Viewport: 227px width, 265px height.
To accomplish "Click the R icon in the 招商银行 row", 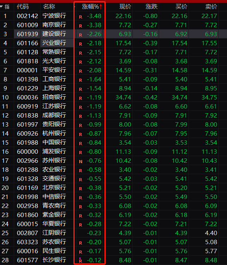I will (x=81, y=98).
